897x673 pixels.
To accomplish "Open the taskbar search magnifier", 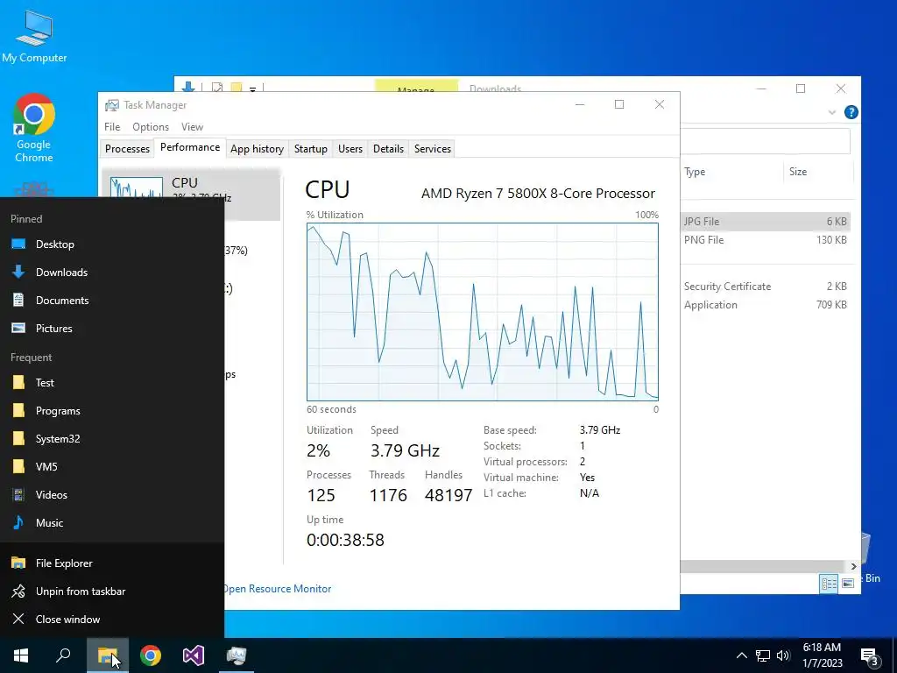I will point(63,655).
